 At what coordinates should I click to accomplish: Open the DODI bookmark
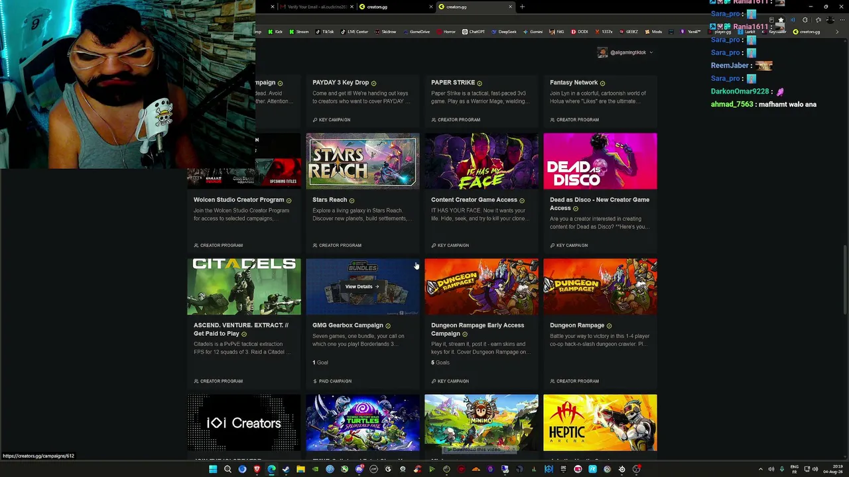click(580, 32)
